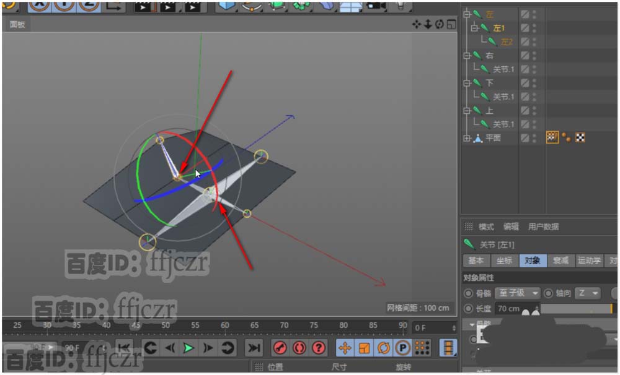Click the camera object icon
620x375 pixels.
click(x=376, y=6)
